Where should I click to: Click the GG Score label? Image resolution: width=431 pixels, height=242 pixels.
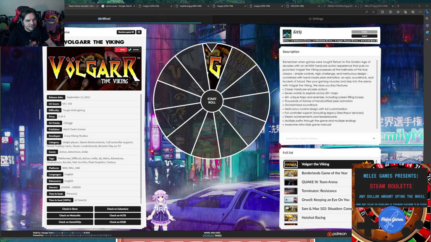tap(54, 104)
